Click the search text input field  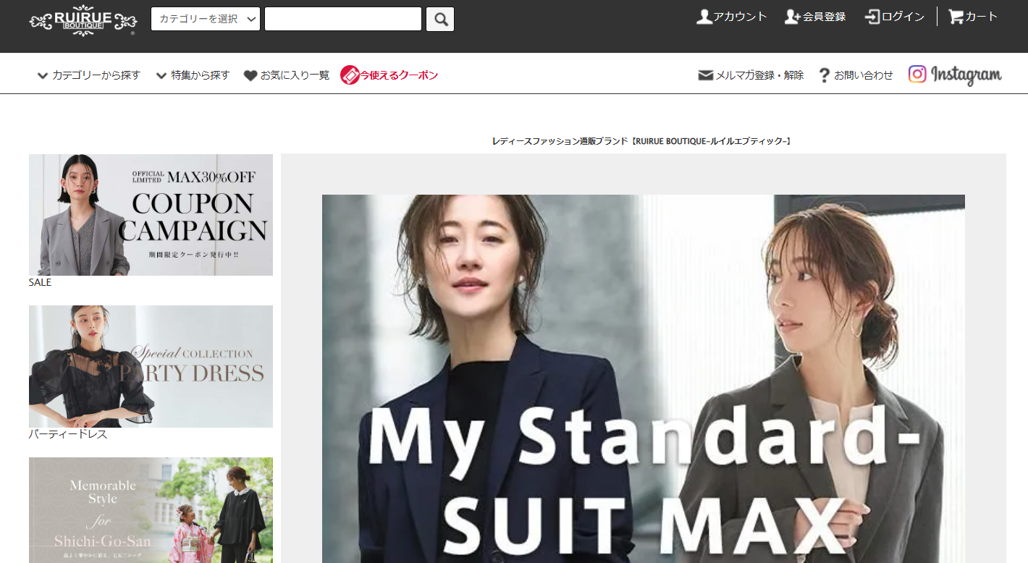[342, 19]
